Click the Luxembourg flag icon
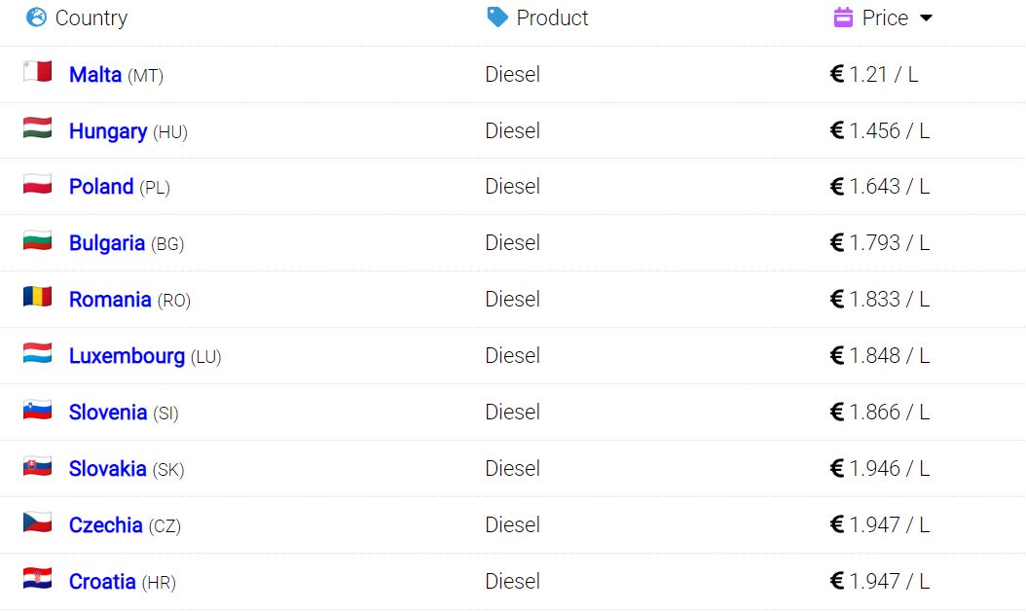 (37, 353)
